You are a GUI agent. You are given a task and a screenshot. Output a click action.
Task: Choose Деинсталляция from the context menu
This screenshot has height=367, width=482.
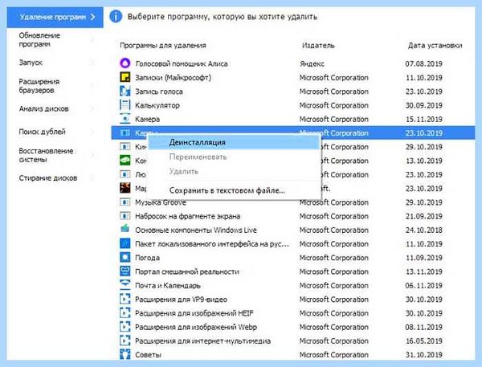click(233, 142)
